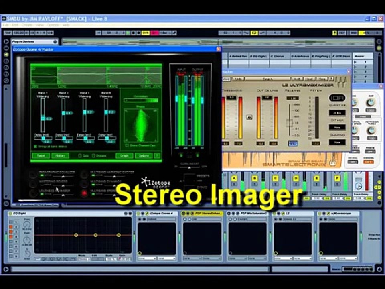Launch Master scene 1
This screenshot has width=385, height=289.
(355, 62)
